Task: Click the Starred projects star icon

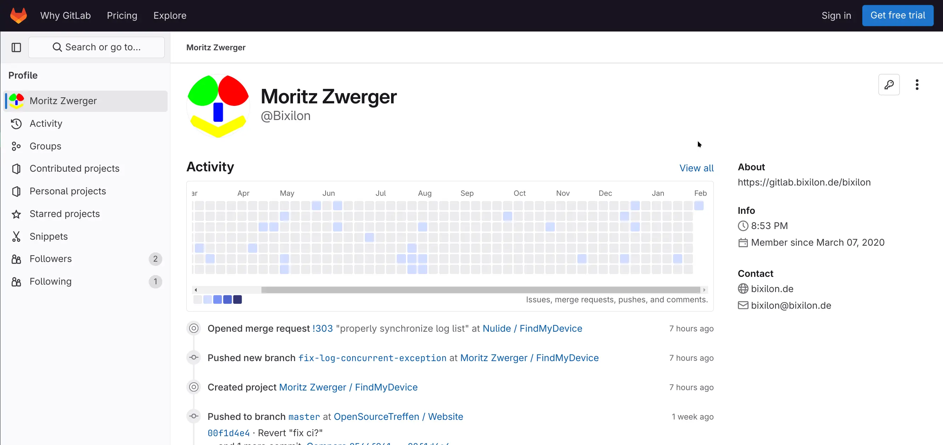Action: [x=16, y=214]
